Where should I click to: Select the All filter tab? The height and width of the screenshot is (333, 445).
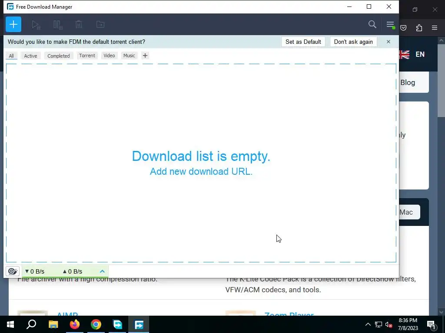[x=11, y=56]
